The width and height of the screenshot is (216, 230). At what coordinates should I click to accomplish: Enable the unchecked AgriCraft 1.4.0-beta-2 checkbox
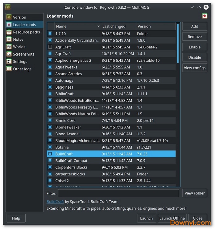click(50, 47)
